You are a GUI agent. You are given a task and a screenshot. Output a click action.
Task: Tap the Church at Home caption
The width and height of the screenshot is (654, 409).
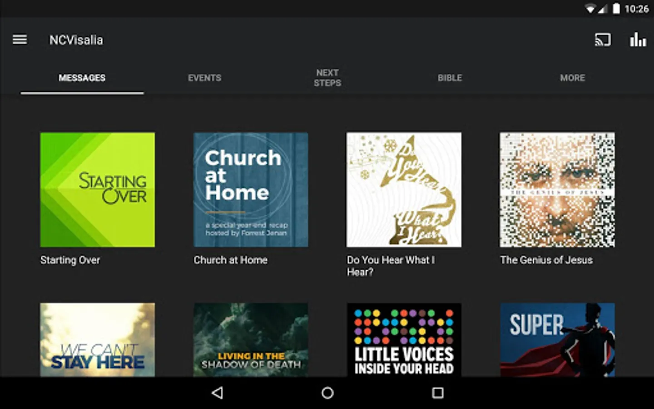pos(231,260)
